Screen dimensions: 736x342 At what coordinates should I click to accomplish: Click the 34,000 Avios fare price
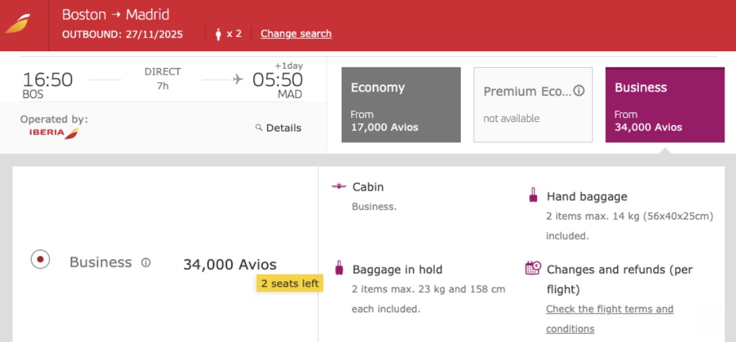coord(230,265)
